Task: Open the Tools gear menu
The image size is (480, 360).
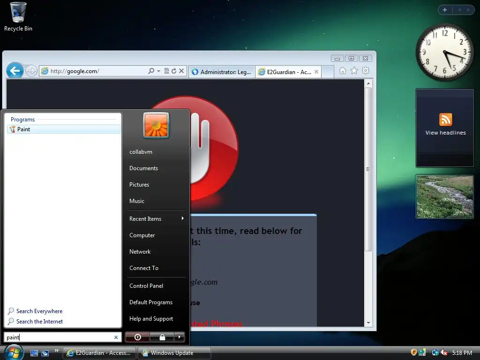Action: [366, 71]
